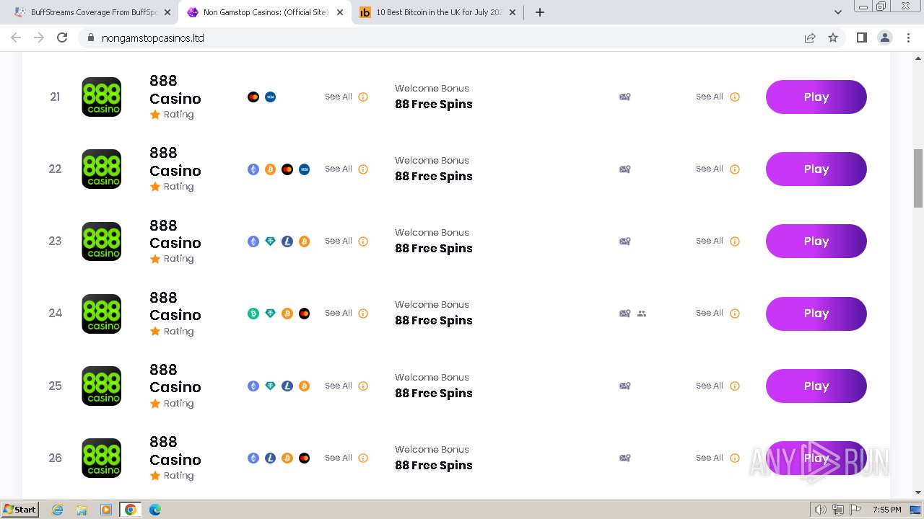Click the vertical scrollbar thumb
This screenshot has height=519, width=924.
(918, 177)
